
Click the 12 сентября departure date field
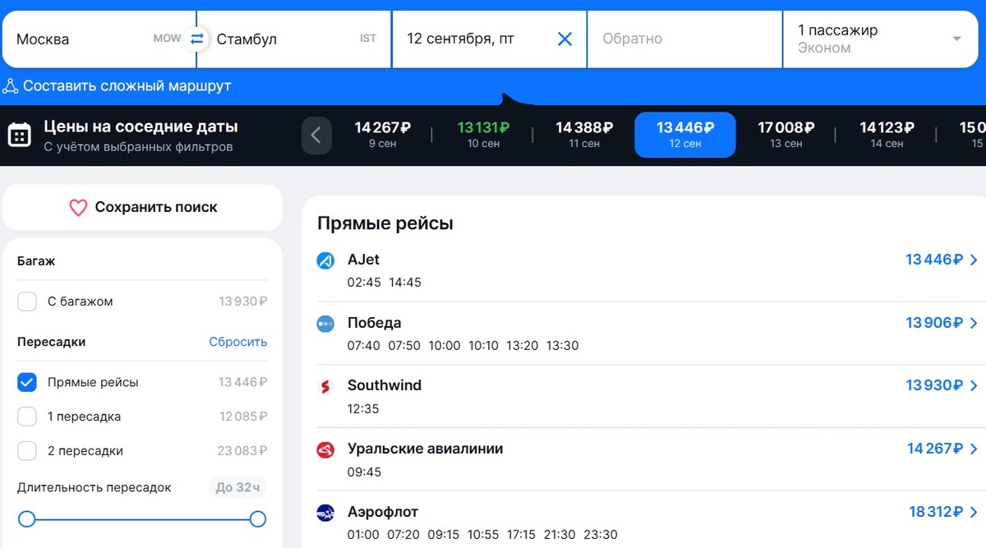[489, 39]
